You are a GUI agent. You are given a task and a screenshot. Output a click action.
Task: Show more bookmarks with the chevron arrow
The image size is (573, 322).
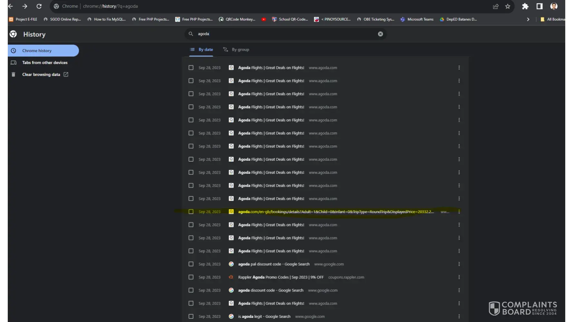[528, 19]
